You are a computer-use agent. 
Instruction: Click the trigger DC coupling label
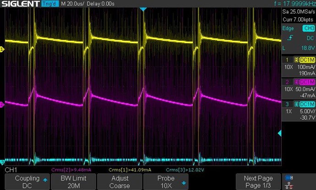pos(311,38)
